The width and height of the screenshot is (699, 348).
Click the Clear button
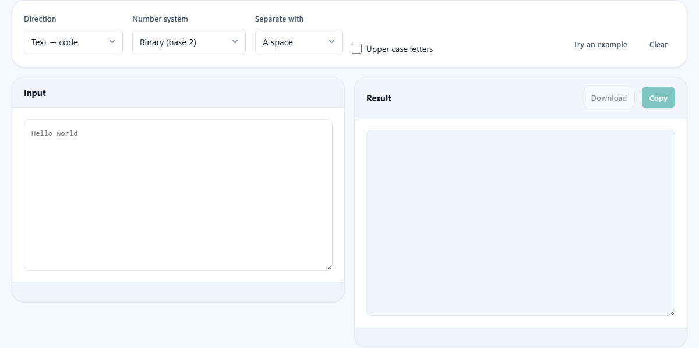click(x=658, y=44)
